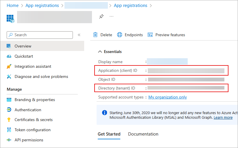Follow the Learn more link
The height and width of the screenshot is (148, 238).
pos(223,118)
